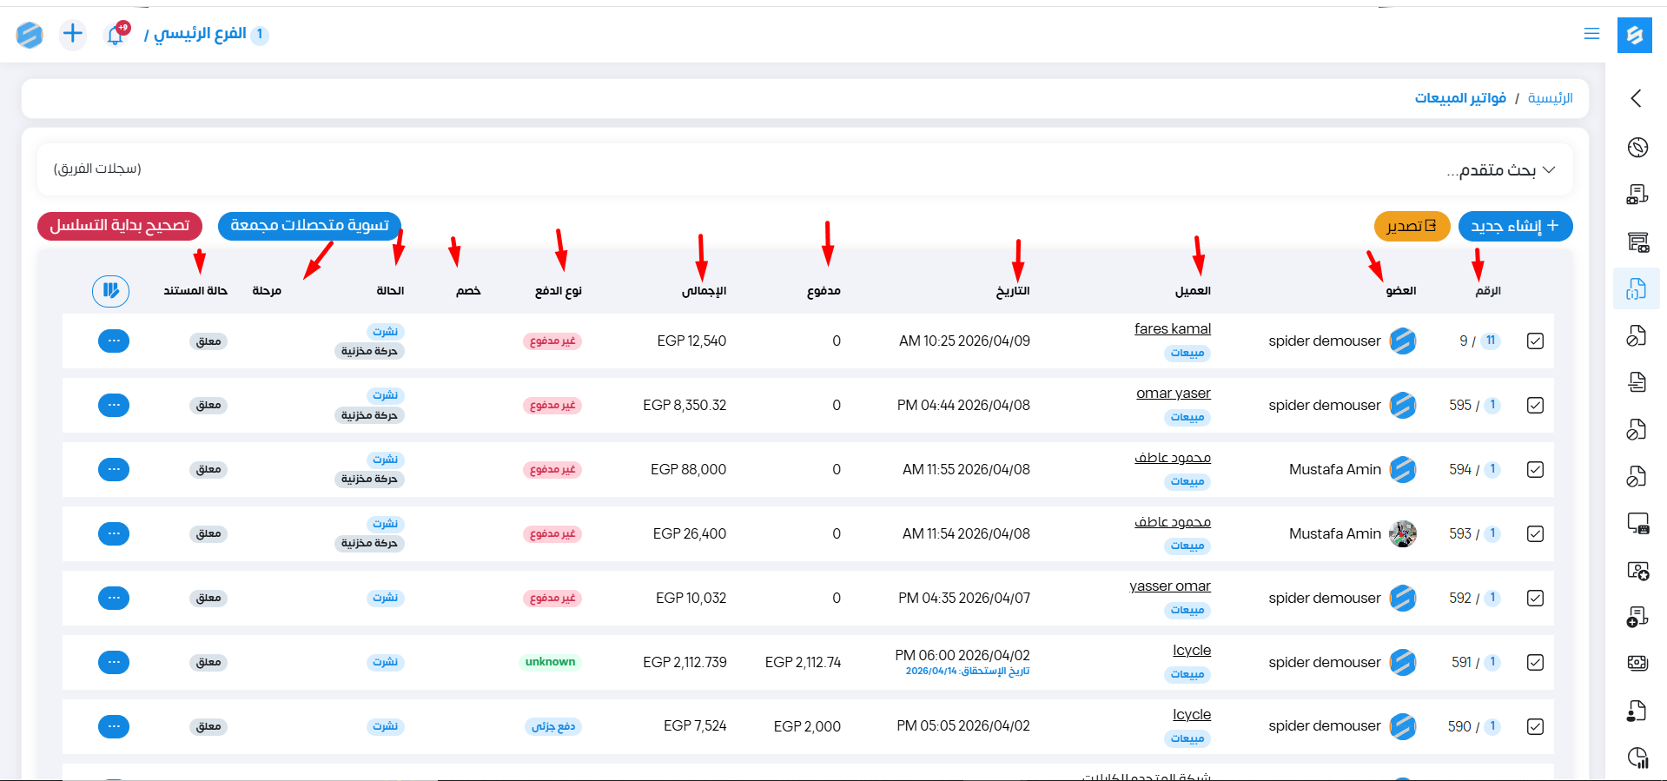Click the التاريخ column header

1013,291
